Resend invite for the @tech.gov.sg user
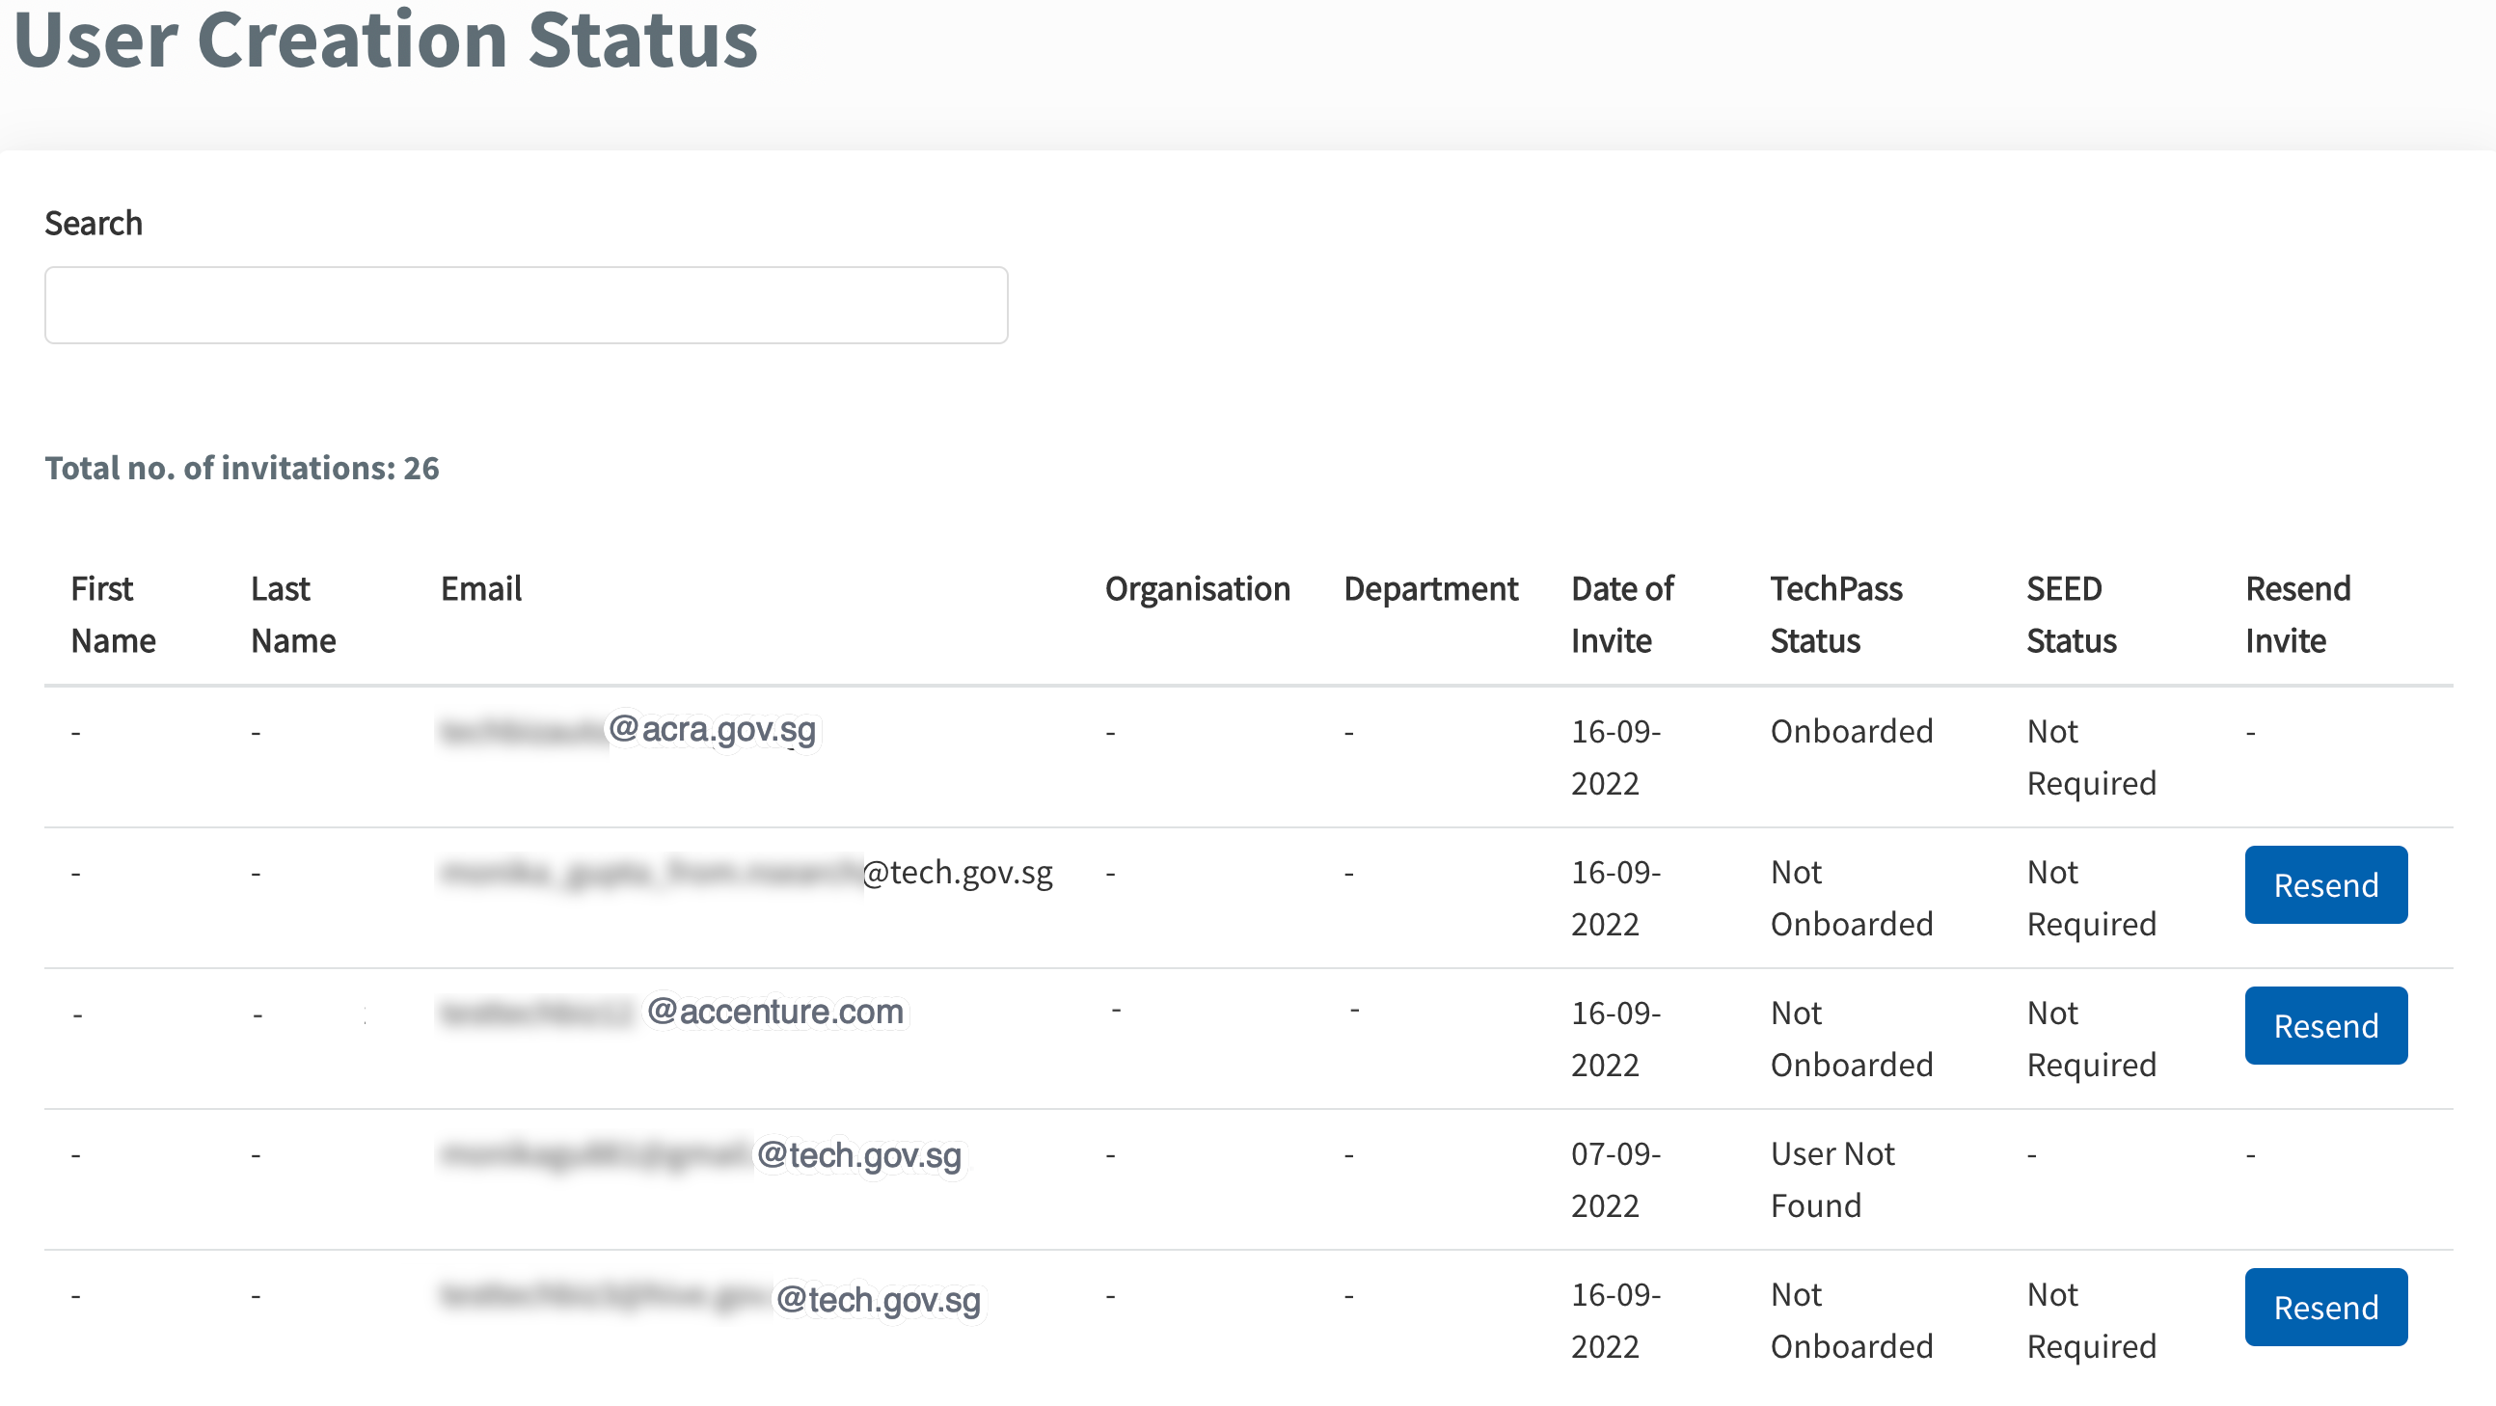Screen dimensions: 2496x1406 point(2325,883)
